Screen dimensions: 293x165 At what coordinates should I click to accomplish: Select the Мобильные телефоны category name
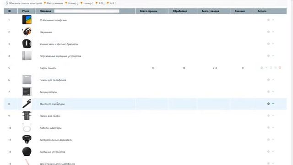(53, 20)
